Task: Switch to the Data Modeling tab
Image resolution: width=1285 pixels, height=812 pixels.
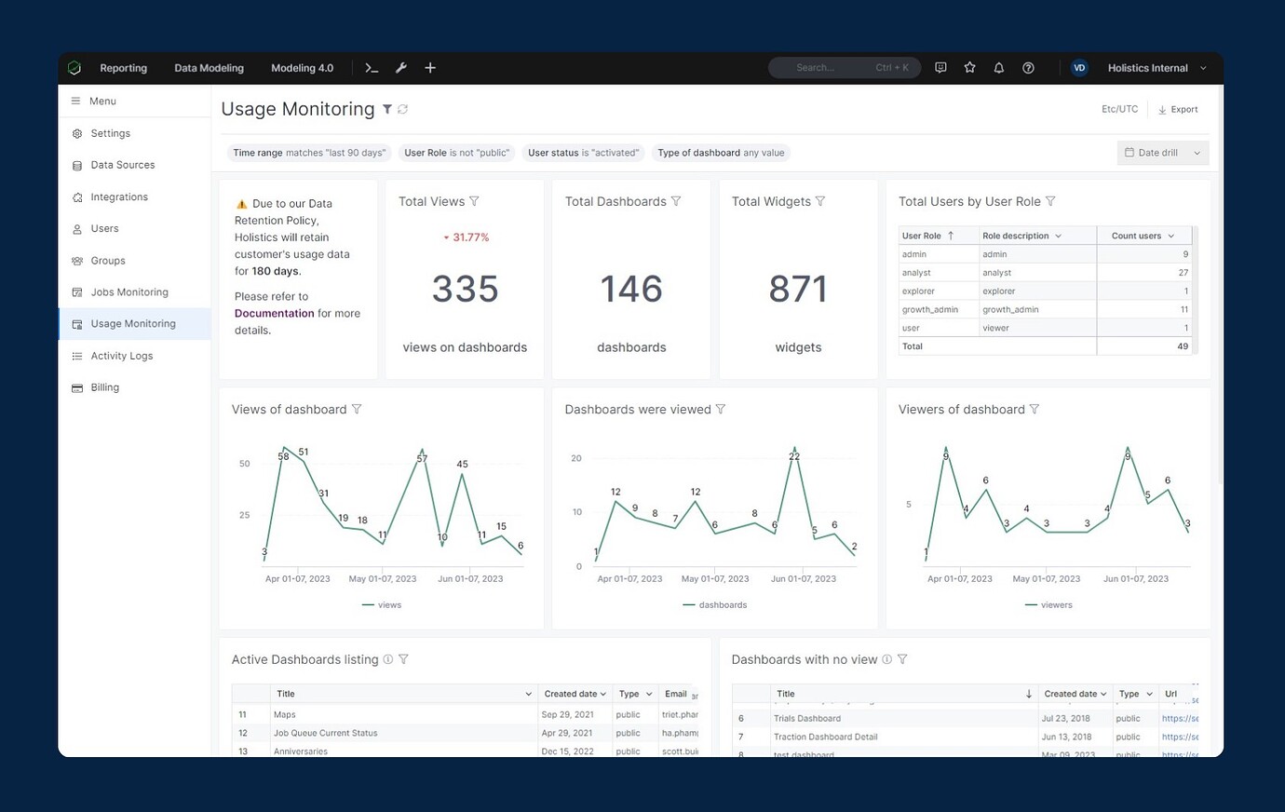Action: pos(208,67)
